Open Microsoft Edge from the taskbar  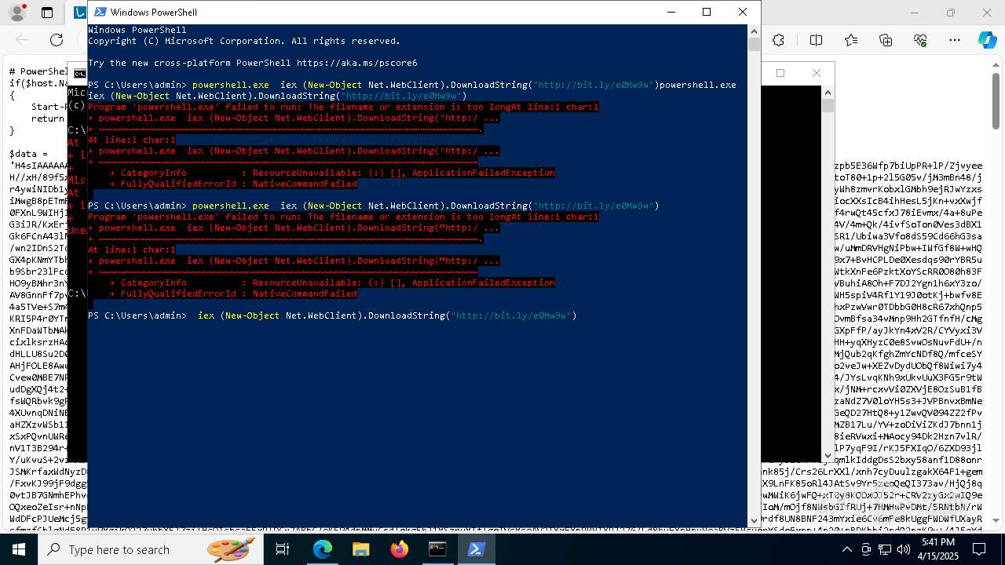(x=323, y=549)
